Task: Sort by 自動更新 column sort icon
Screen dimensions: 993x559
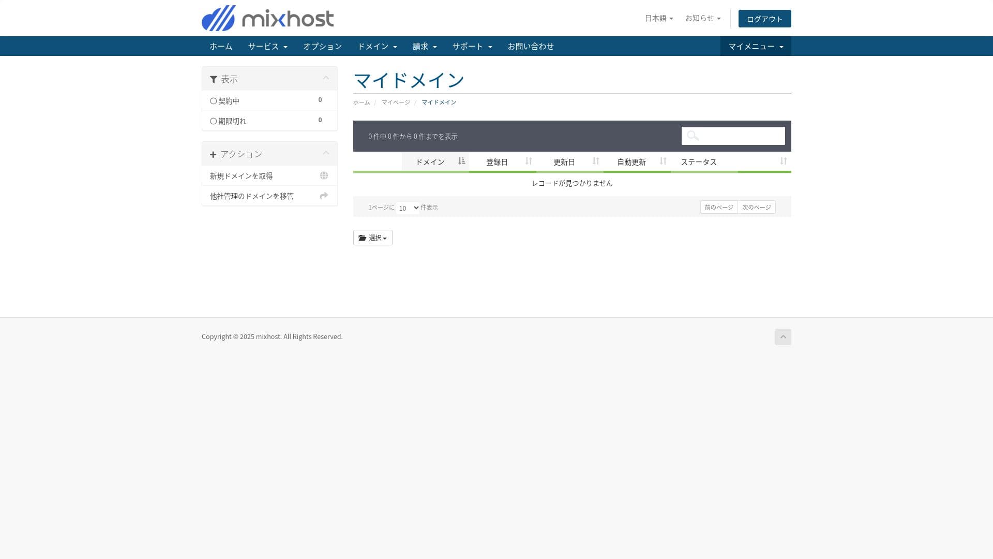Action: point(663,161)
